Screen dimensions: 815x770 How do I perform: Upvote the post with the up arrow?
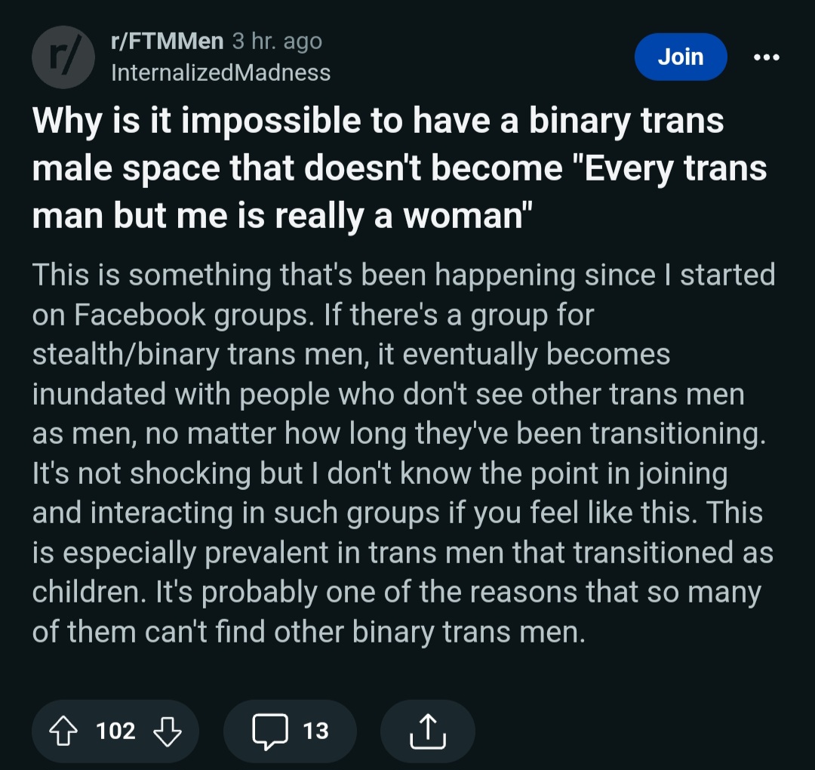click(63, 731)
